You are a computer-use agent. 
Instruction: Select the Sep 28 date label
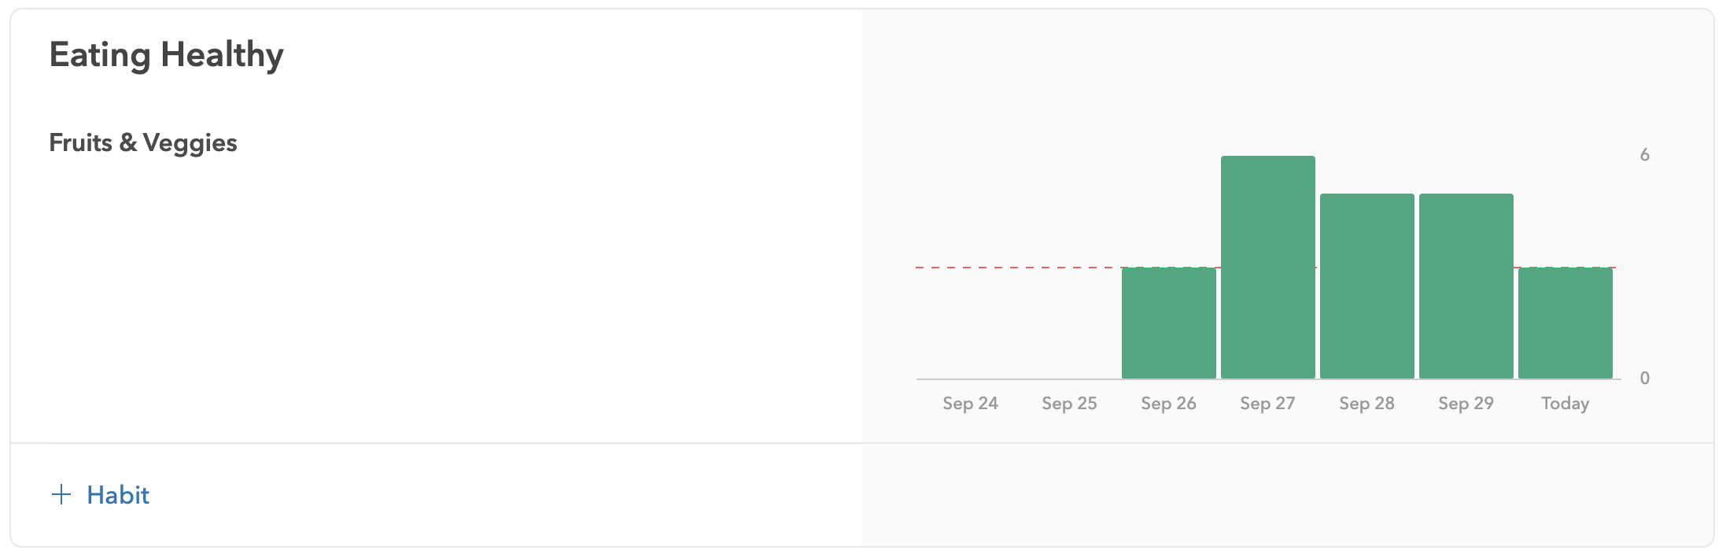pos(1367,404)
